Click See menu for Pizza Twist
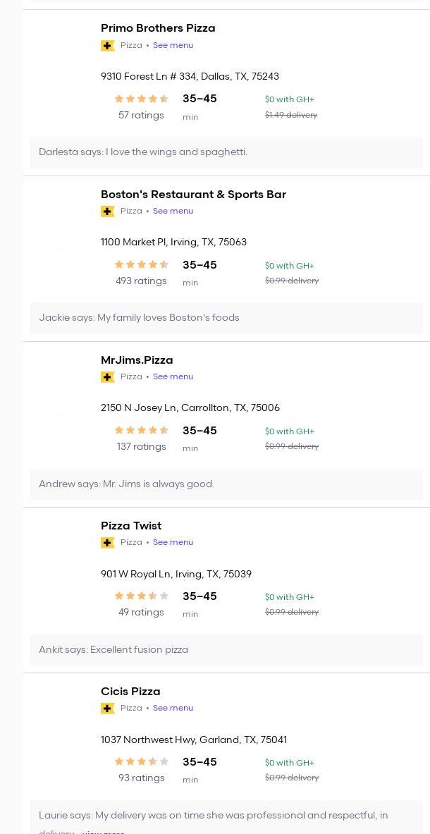This screenshot has width=430, height=834. click(x=173, y=542)
